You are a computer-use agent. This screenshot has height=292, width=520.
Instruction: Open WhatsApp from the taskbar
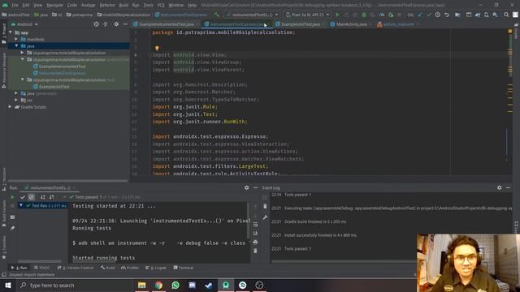pyautogui.click(x=175, y=285)
